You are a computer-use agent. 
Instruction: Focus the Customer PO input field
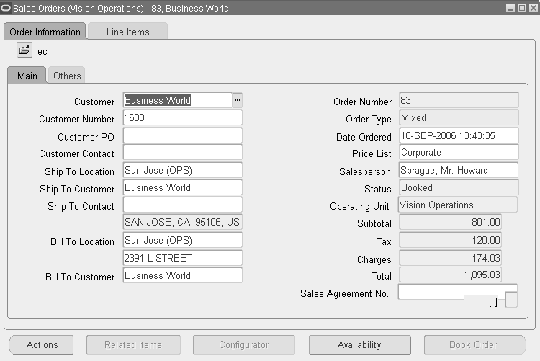[x=183, y=135]
